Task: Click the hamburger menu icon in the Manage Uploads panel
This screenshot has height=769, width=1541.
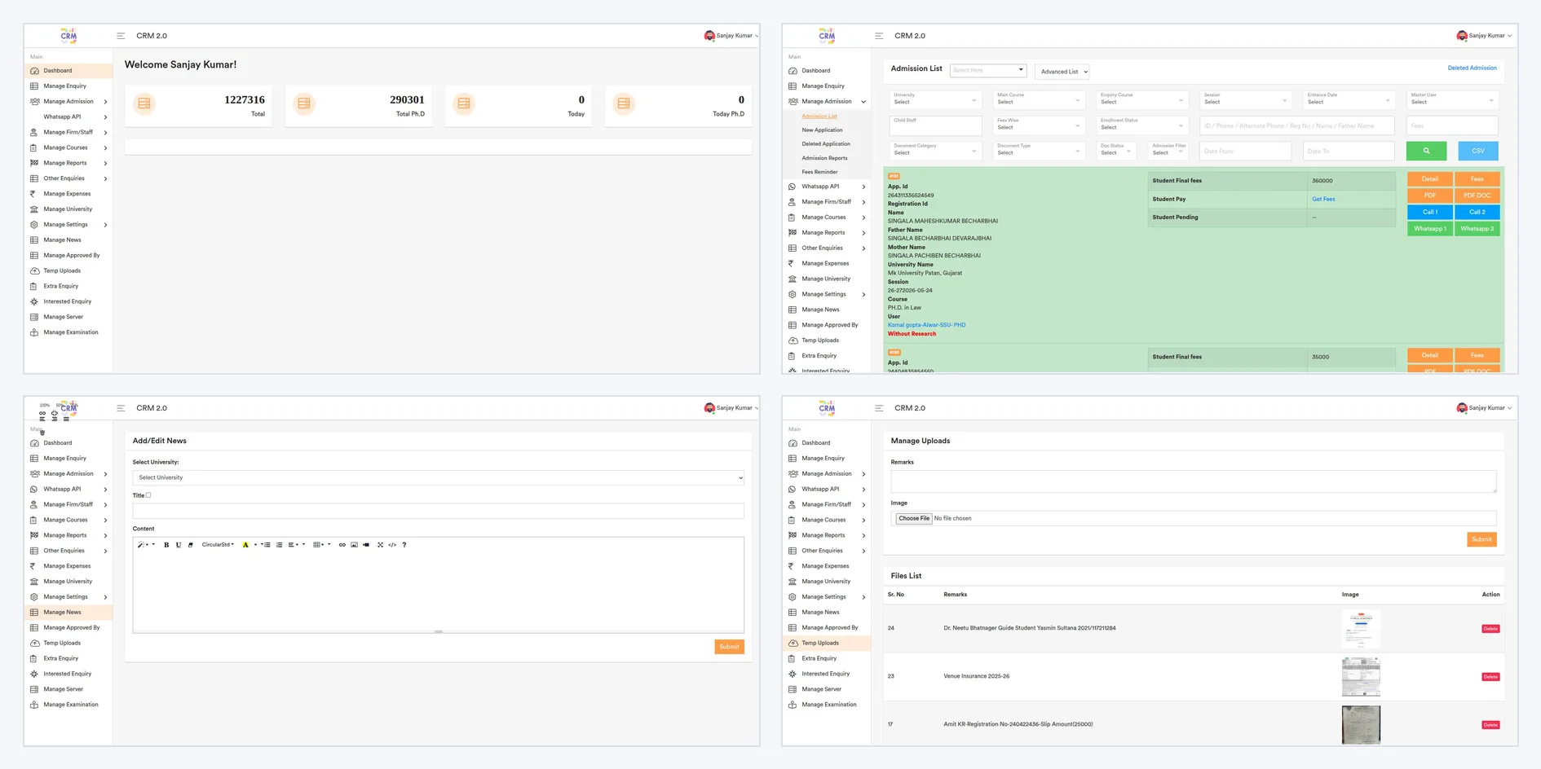Action: pyautogui.click(x=879, y=408)
